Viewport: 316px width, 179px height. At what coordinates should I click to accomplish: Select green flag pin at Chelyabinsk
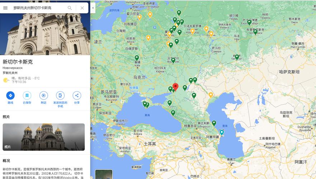(x=255, y=32)
